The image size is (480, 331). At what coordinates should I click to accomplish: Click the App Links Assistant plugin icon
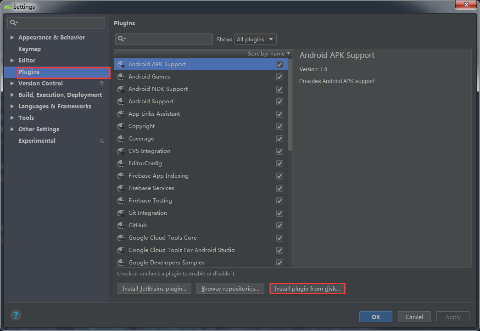[x=121, y=114]
